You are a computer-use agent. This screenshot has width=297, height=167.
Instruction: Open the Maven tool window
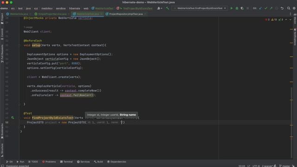pyautogui.click(x=295, y=19)
